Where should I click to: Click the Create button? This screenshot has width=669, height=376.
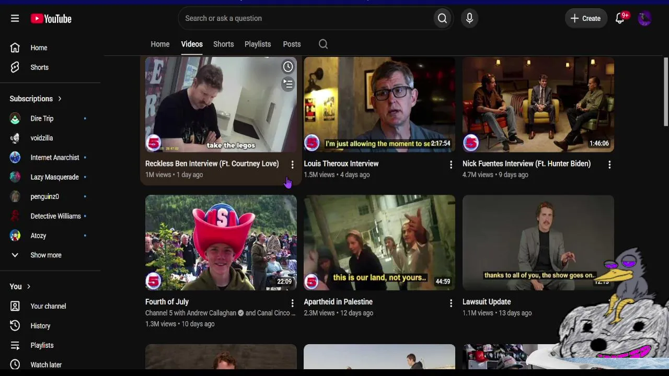586,18
